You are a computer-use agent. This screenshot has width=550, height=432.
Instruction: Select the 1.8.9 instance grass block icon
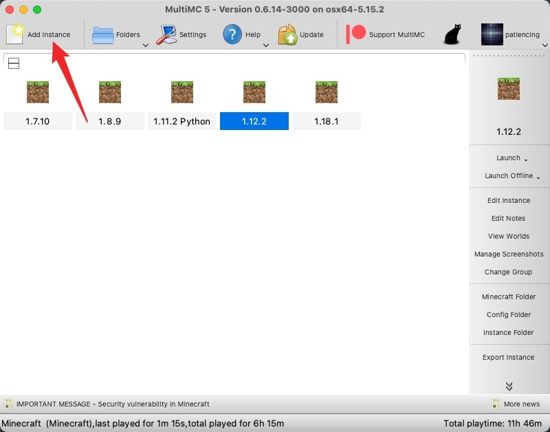click(110, 92)
